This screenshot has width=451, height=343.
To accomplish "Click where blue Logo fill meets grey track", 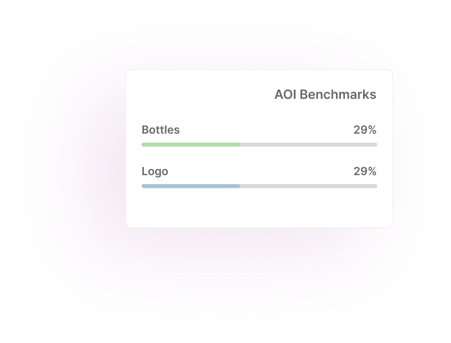I will pyautogui.click(x=240, y=186).
